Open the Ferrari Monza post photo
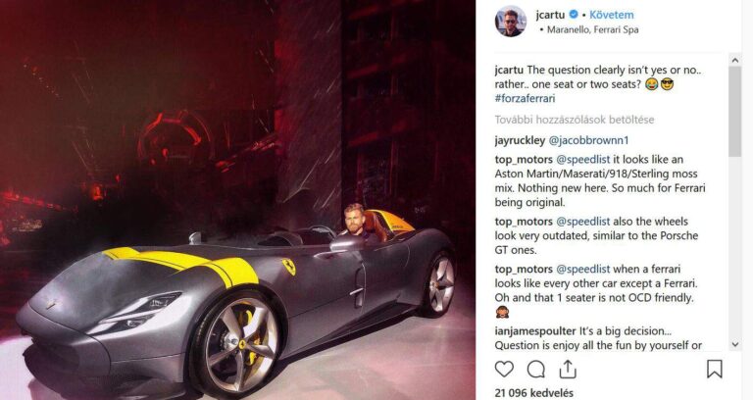 point(237,200)
